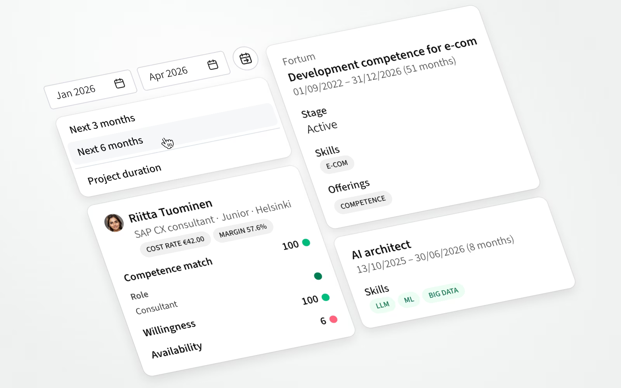Click the Stage heading in Fortum card
621x388 pixels.
point(314,113)
